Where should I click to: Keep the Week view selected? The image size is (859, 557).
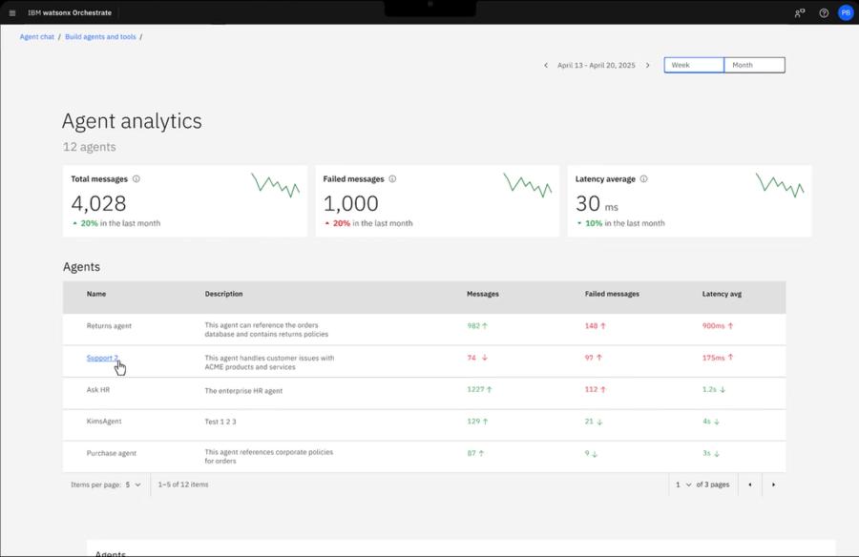tap(693, 64)
